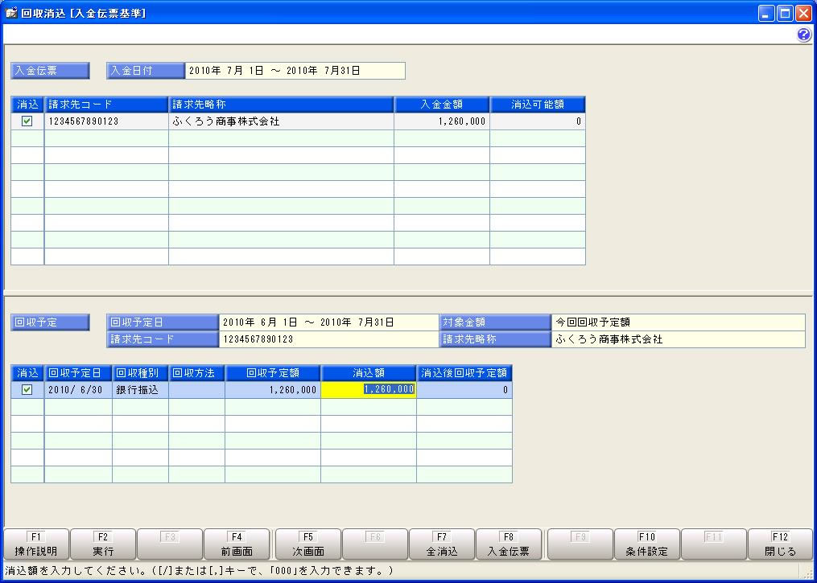
Task: Click 回収予定額 column header
Action: (273, 373)
